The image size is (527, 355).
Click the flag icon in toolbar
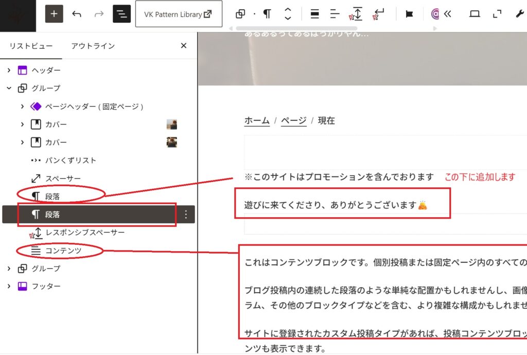click(x=409, y=14)
